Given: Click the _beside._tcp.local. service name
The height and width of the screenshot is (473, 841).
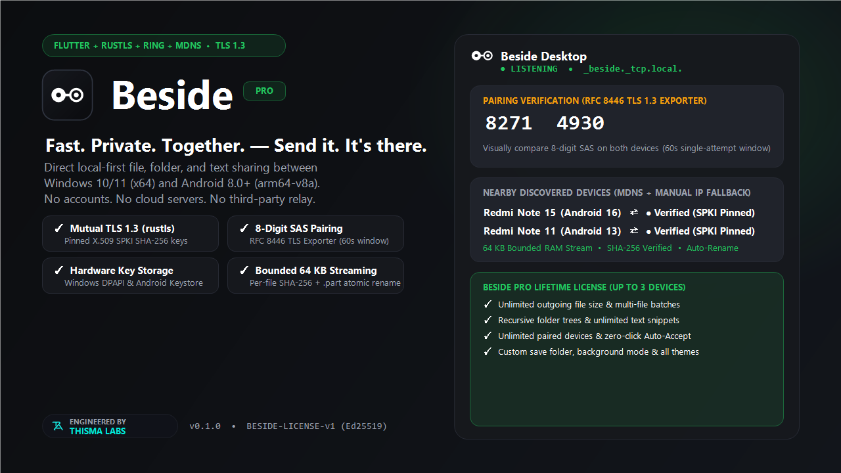Looking at the screenshot, I should [x=633, y=69].
